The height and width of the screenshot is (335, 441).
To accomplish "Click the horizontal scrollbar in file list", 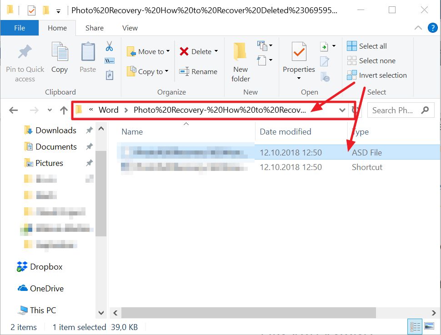I will [249, 313].
